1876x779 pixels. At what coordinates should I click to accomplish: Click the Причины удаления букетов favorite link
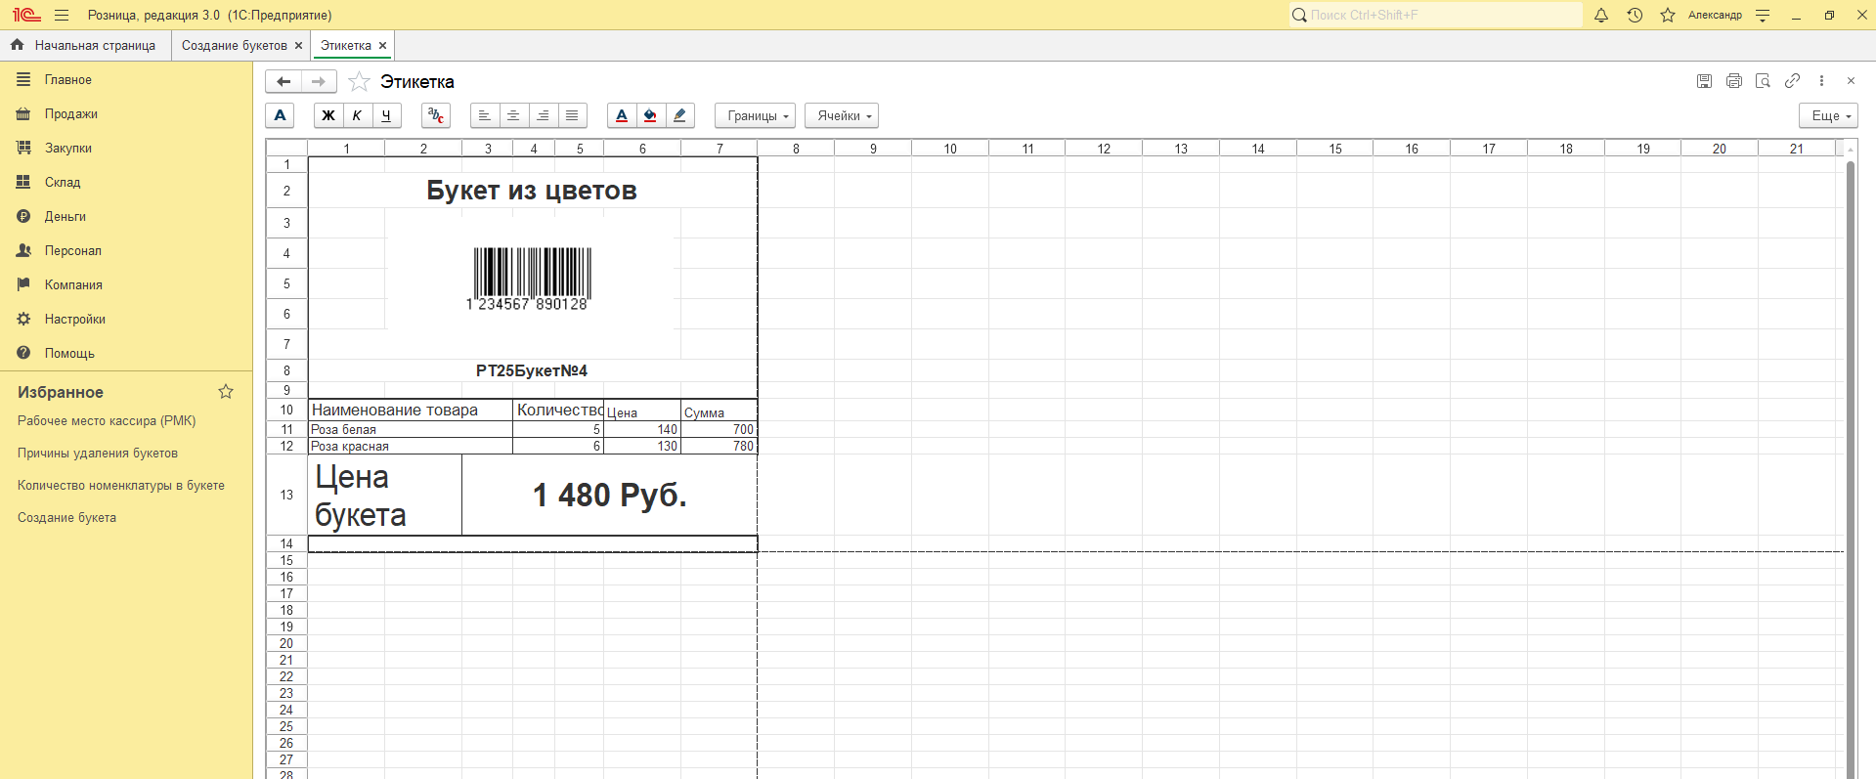coord(98,454)
